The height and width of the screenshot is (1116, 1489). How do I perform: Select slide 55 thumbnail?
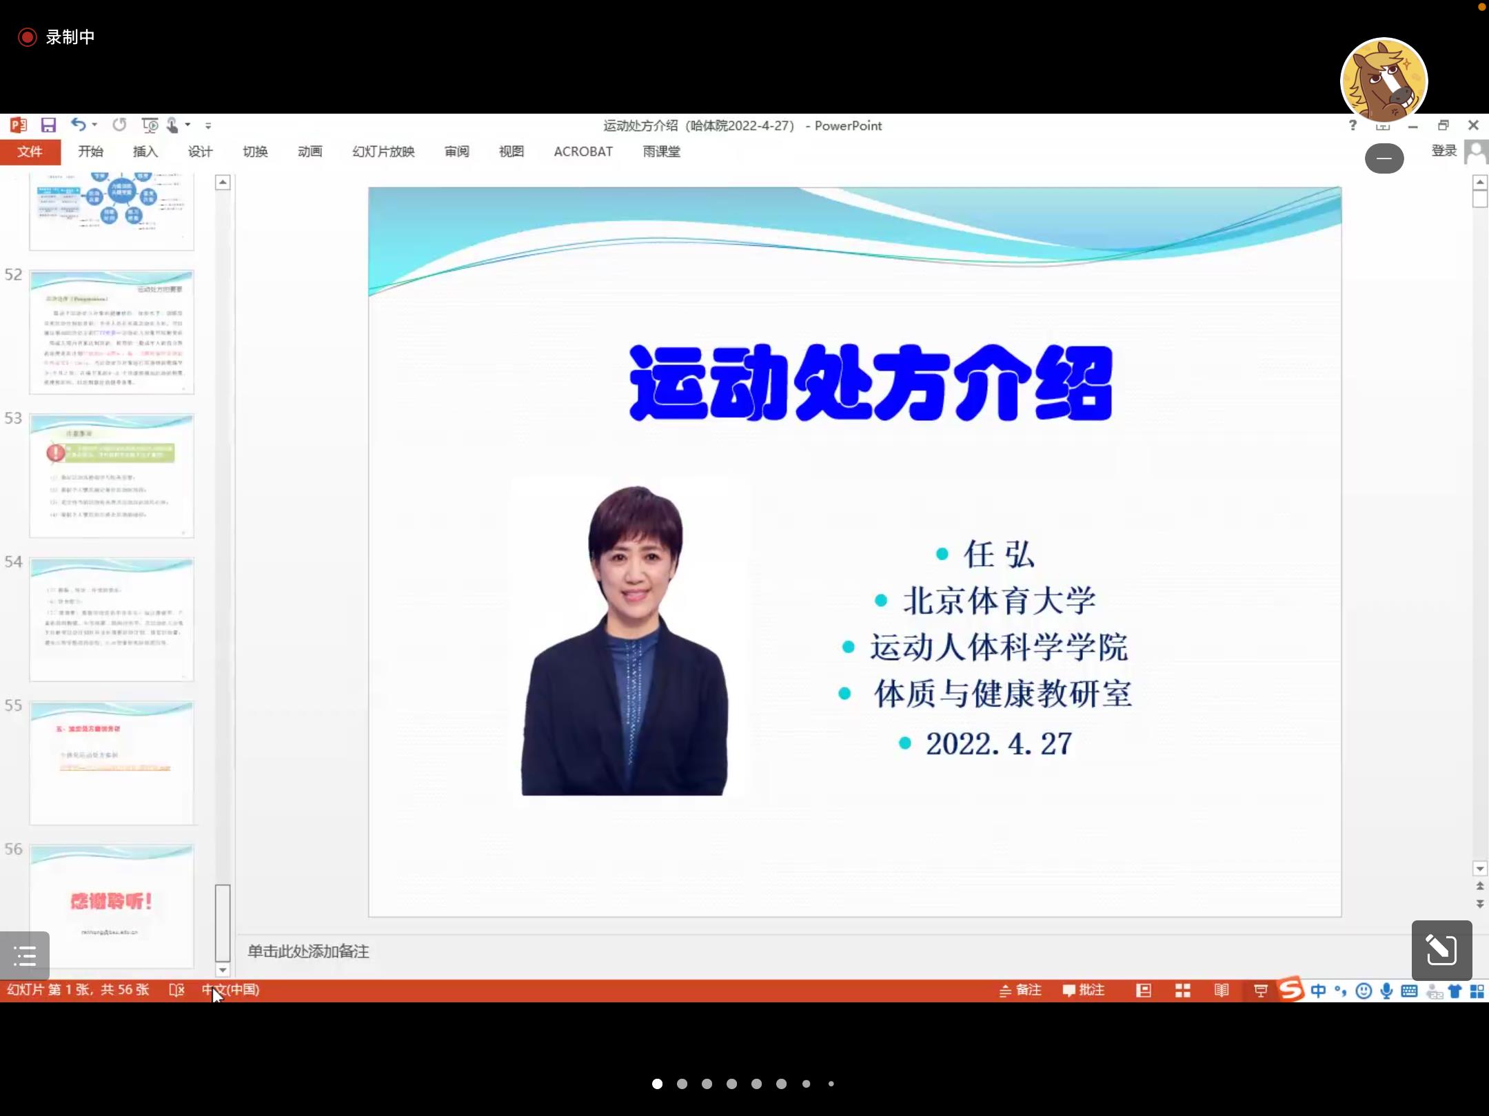point(112,763)
